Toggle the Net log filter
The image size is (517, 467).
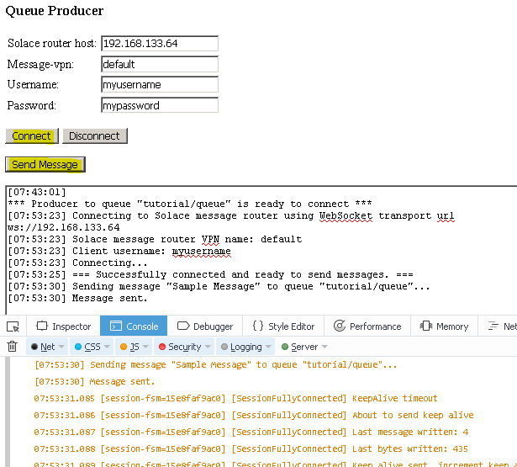tap(43, 347)
